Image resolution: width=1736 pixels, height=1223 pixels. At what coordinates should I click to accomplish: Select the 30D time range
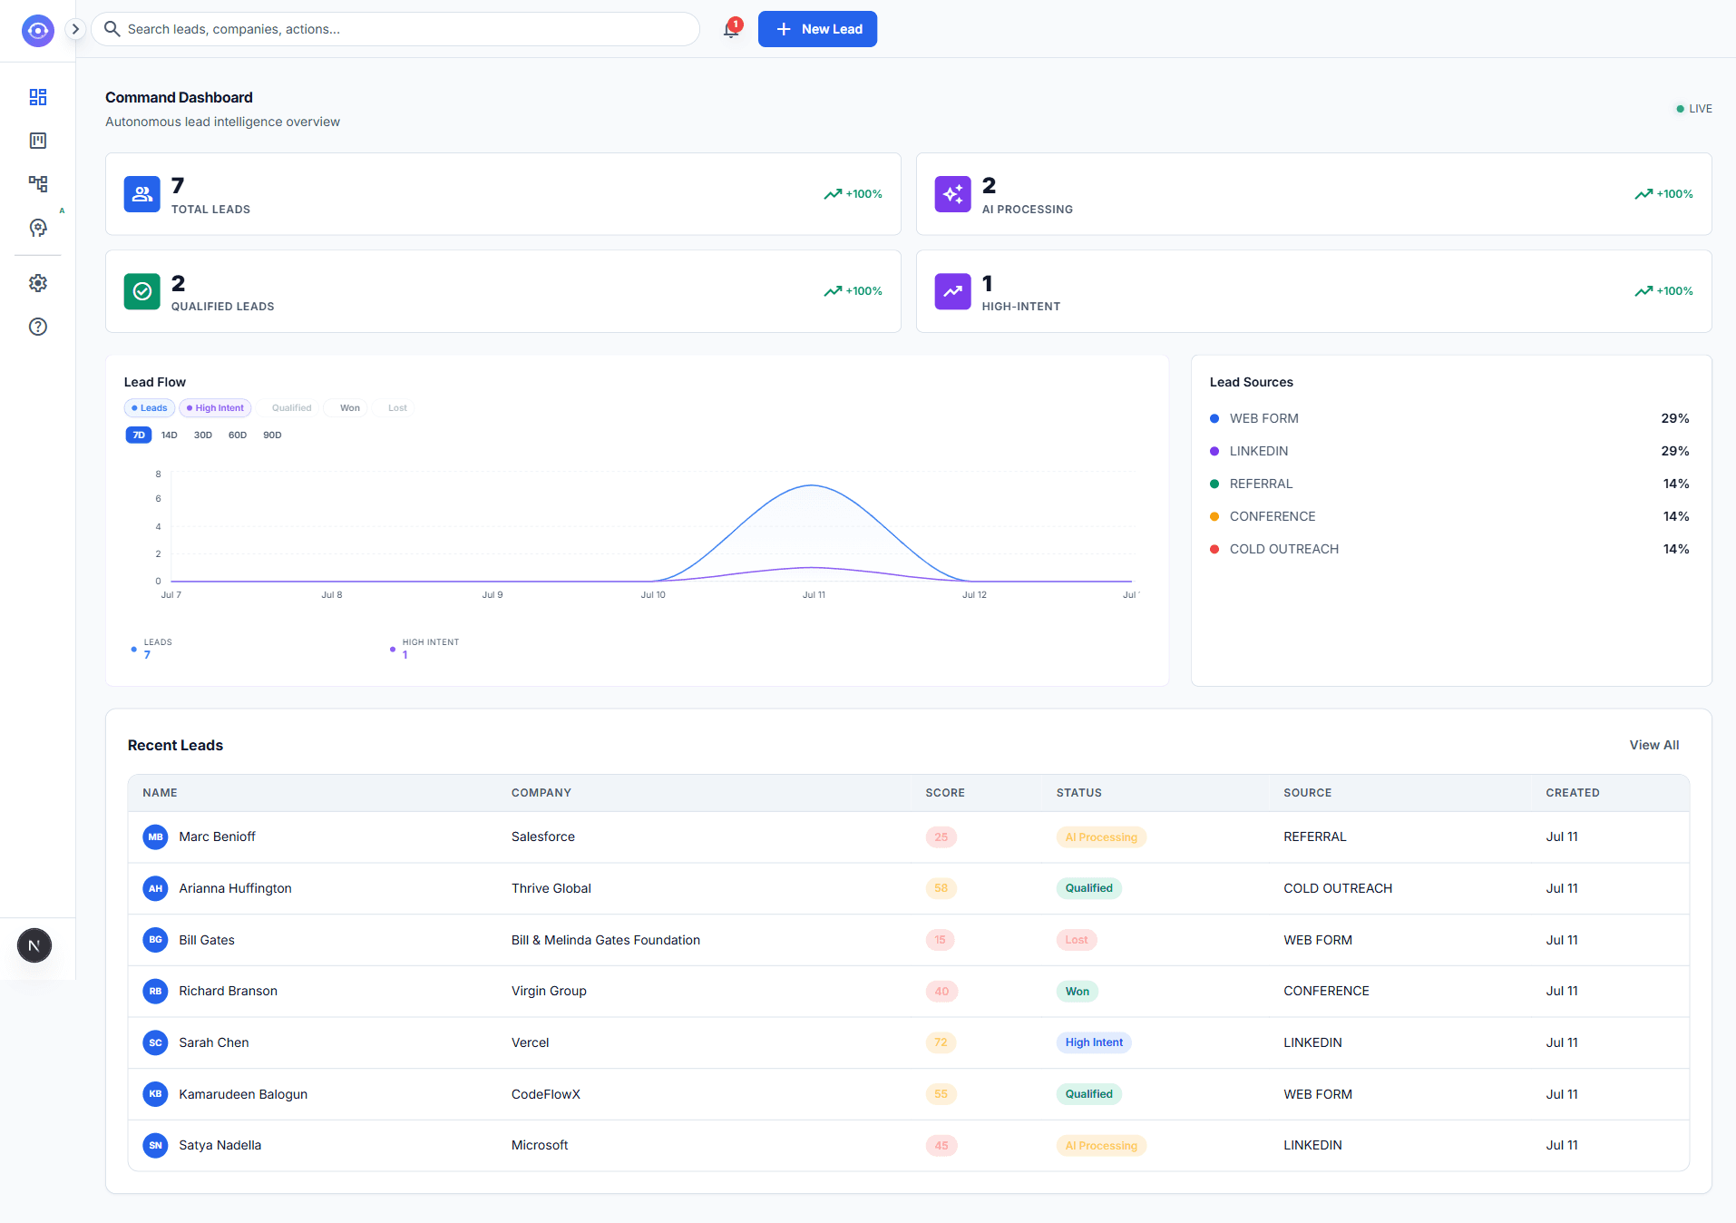pos(203,435)
